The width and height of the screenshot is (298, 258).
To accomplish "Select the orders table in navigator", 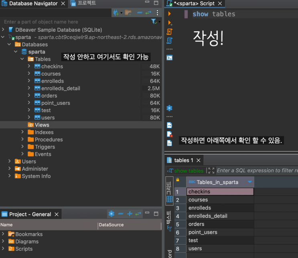I will click(x=49, y=96).
